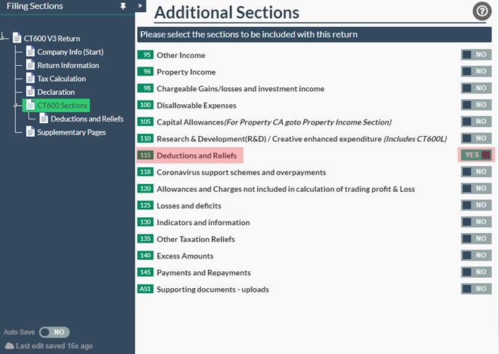The width and height of the screenshot is (499, 354).
Task: Select Deductions and Reliefs in the tree
Action: click(x=87, y=119)
